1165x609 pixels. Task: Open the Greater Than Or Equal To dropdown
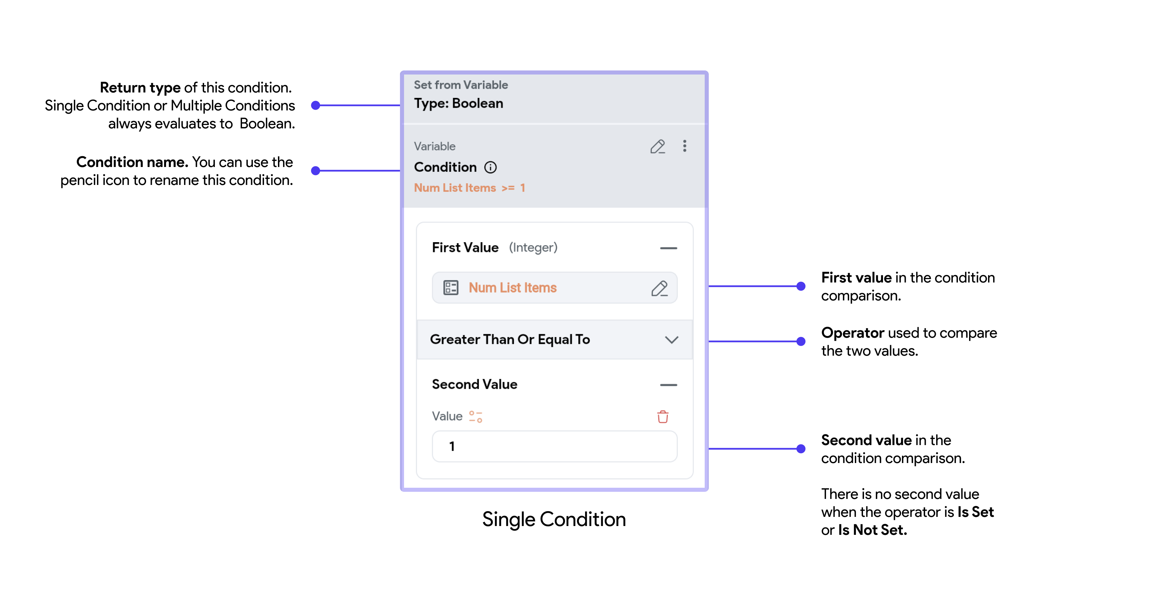tap(555, 340)
